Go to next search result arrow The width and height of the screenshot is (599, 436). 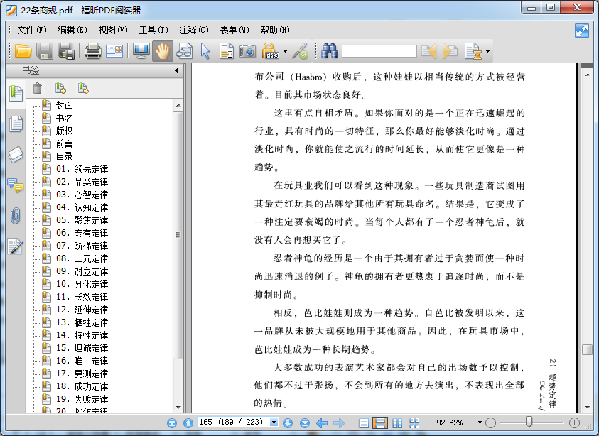pyautogui.click(x=450, y=51)
